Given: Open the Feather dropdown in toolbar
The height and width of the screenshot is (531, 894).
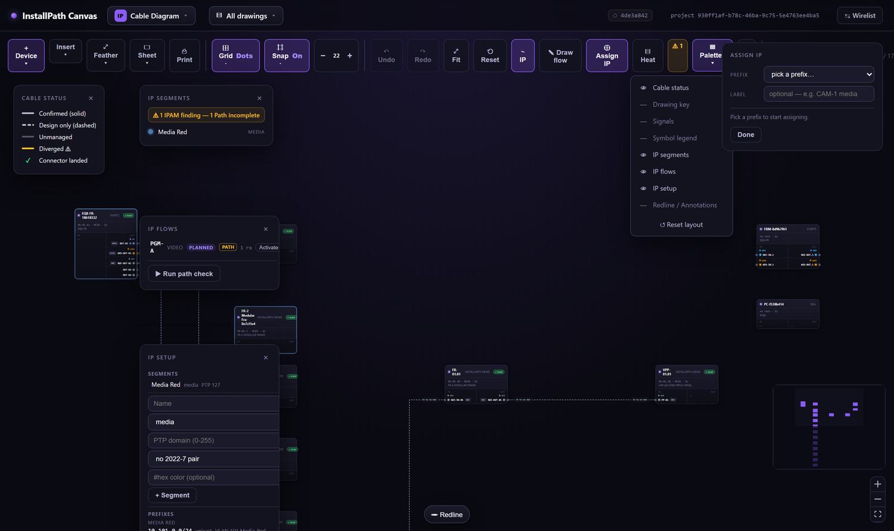Looking at the screenshot, I should [105, 55].
